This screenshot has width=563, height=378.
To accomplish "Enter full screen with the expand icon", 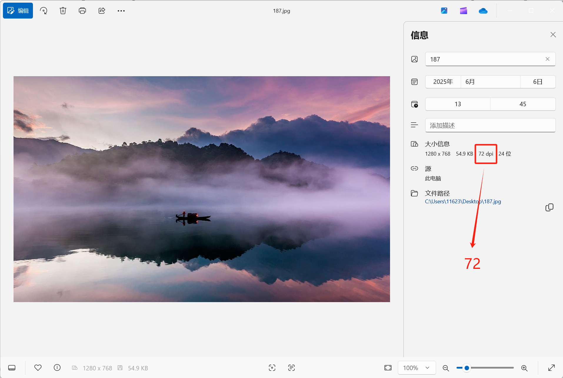I will coord(551,368).
